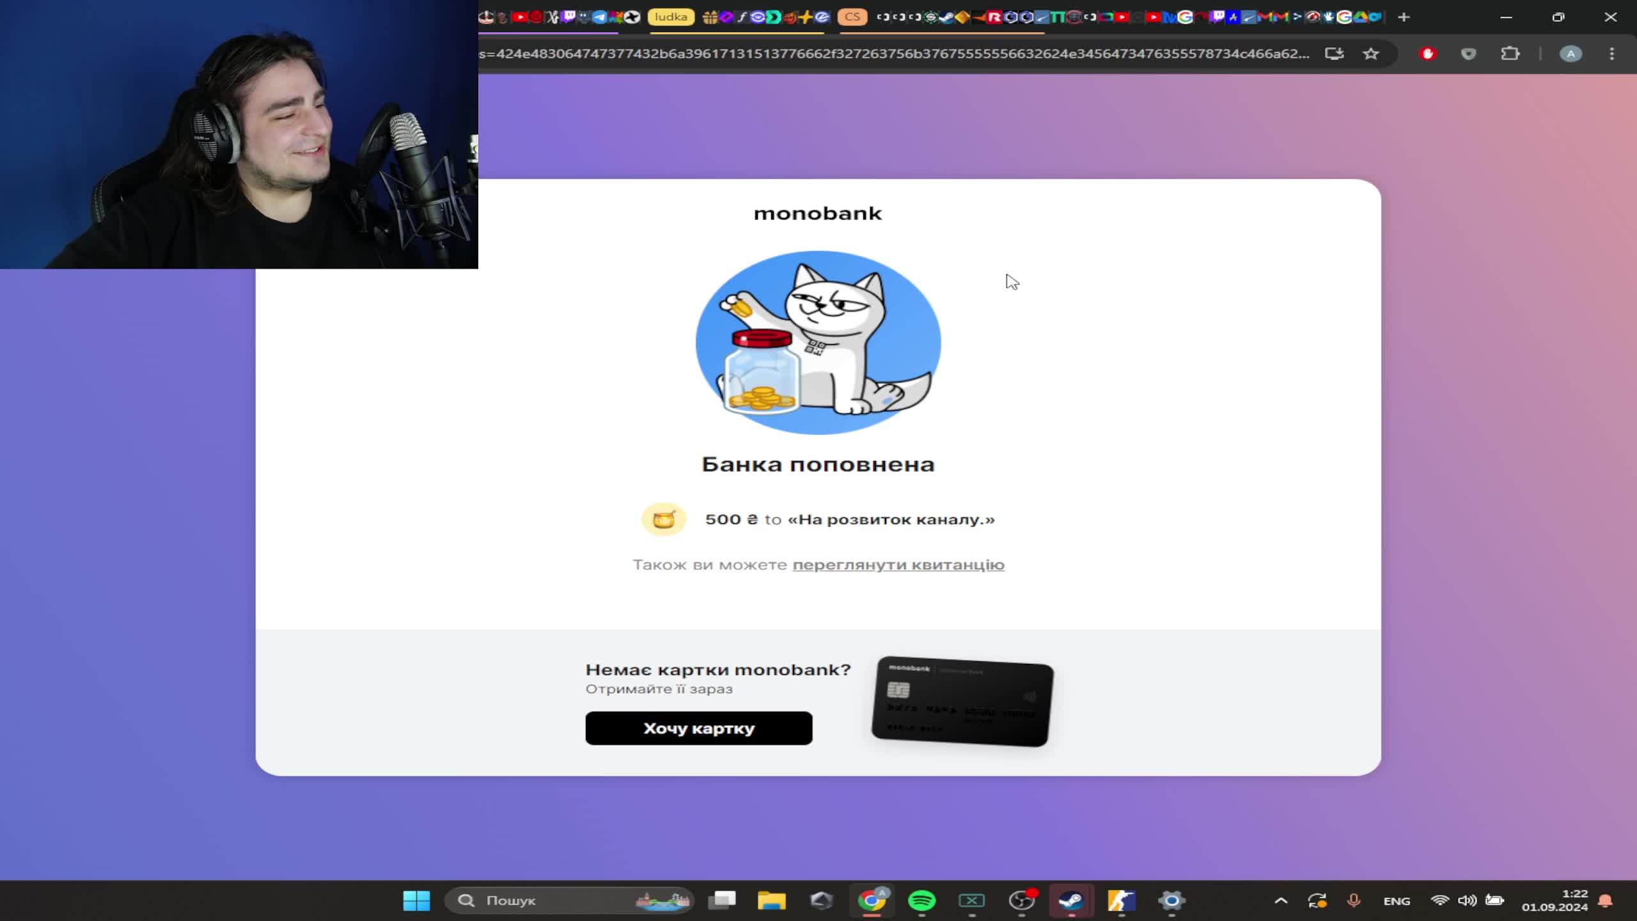Switch to the Telegram tab
1637x921 pixels.
(599, 17)
